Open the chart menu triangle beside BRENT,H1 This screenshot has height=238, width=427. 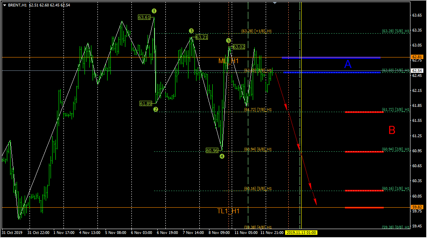point(4,5)
